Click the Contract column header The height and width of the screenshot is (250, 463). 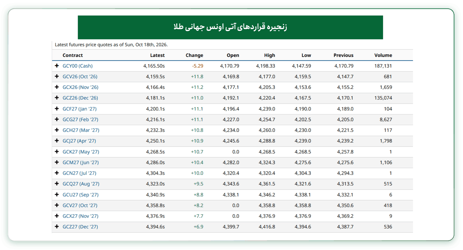pos(73,55)
